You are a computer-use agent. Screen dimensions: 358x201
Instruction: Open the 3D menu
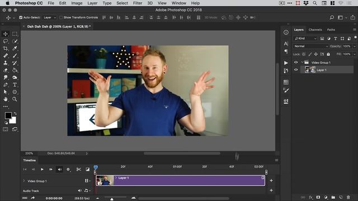point(150,3)
